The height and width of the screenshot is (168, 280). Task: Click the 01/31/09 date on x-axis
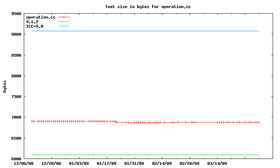[x=134, y=163]
